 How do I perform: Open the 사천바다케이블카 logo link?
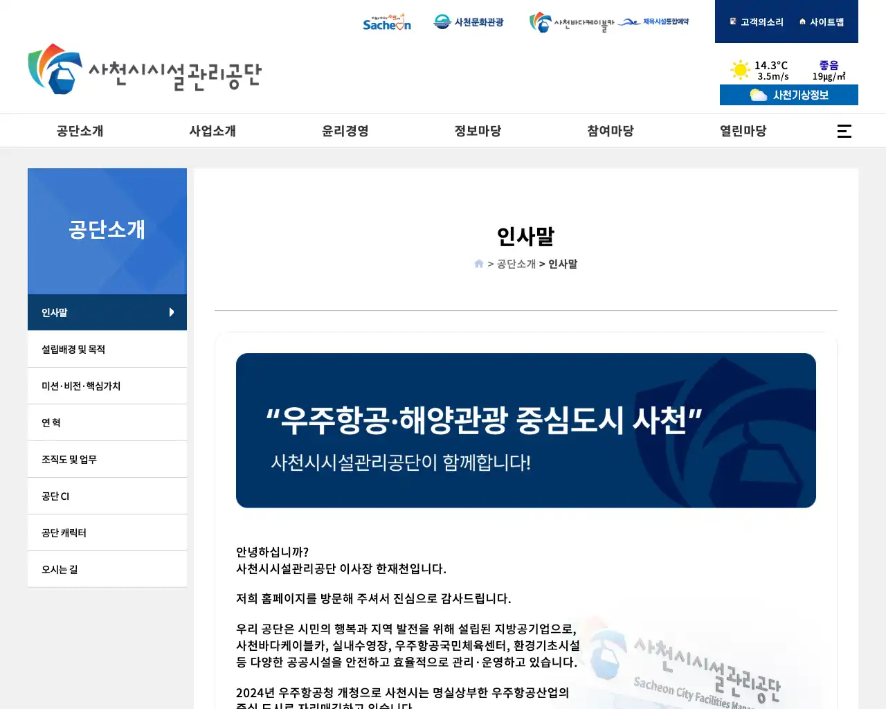pyautogui.click(x=572, y=23)
